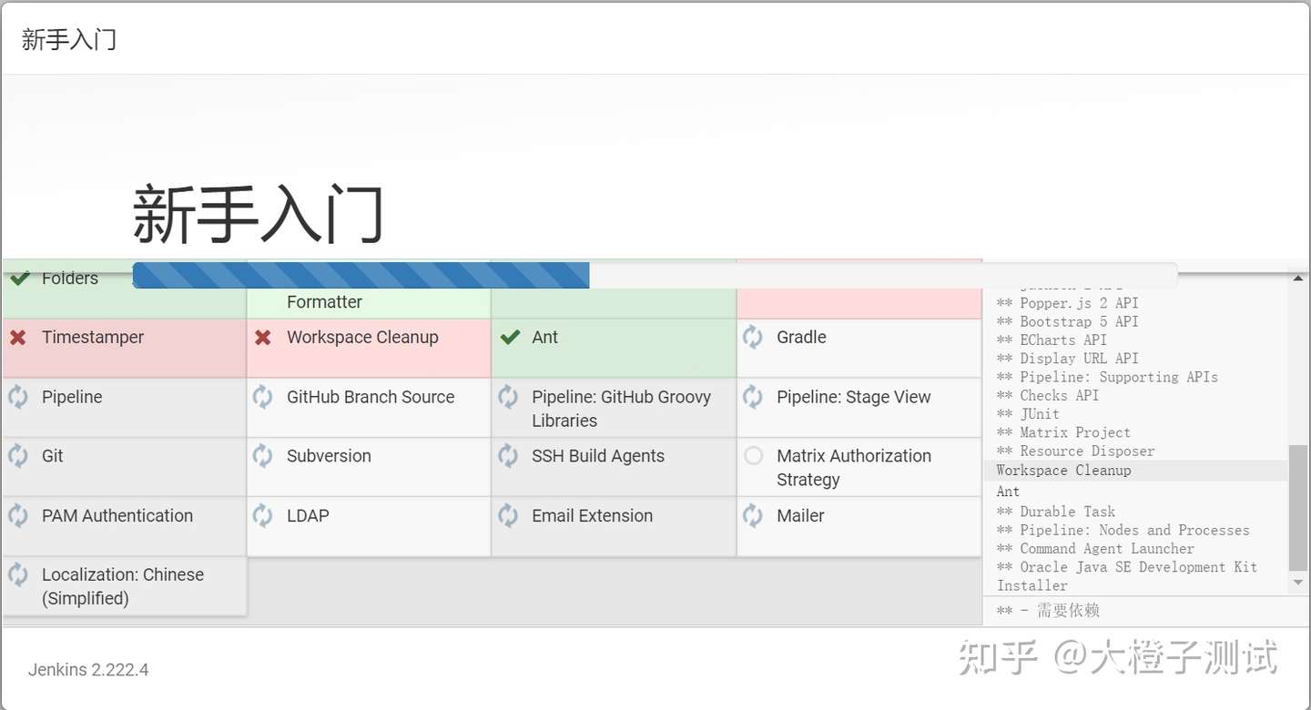Click the spinner icon beside Pipeline: Stage View

[753, 397]
